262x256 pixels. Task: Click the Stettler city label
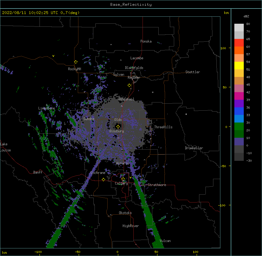[193, 72]
